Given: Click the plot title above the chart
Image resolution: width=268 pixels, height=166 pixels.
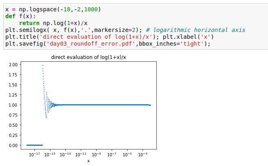Looking at the screenshot, I should 89,57.
